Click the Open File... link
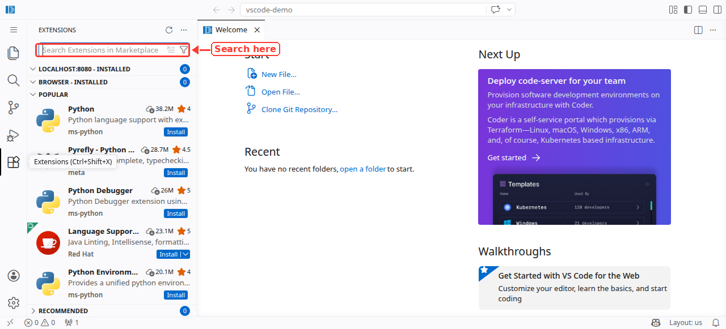The image size is (726, 329). [280, 92]
